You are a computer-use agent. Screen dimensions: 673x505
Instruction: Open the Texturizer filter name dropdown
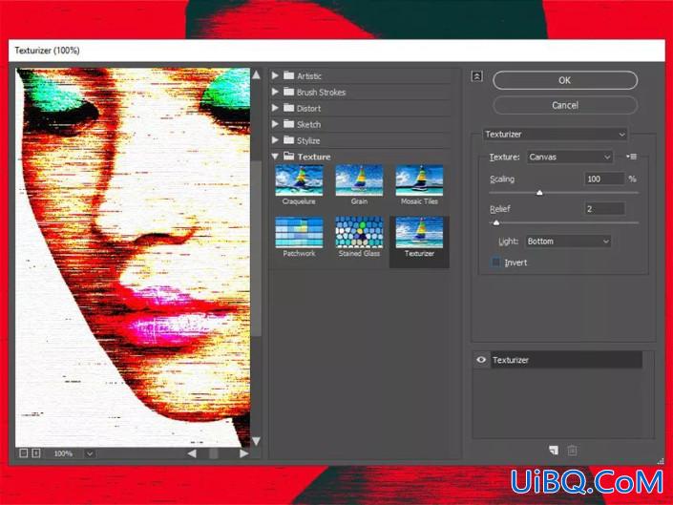point(555,135)
